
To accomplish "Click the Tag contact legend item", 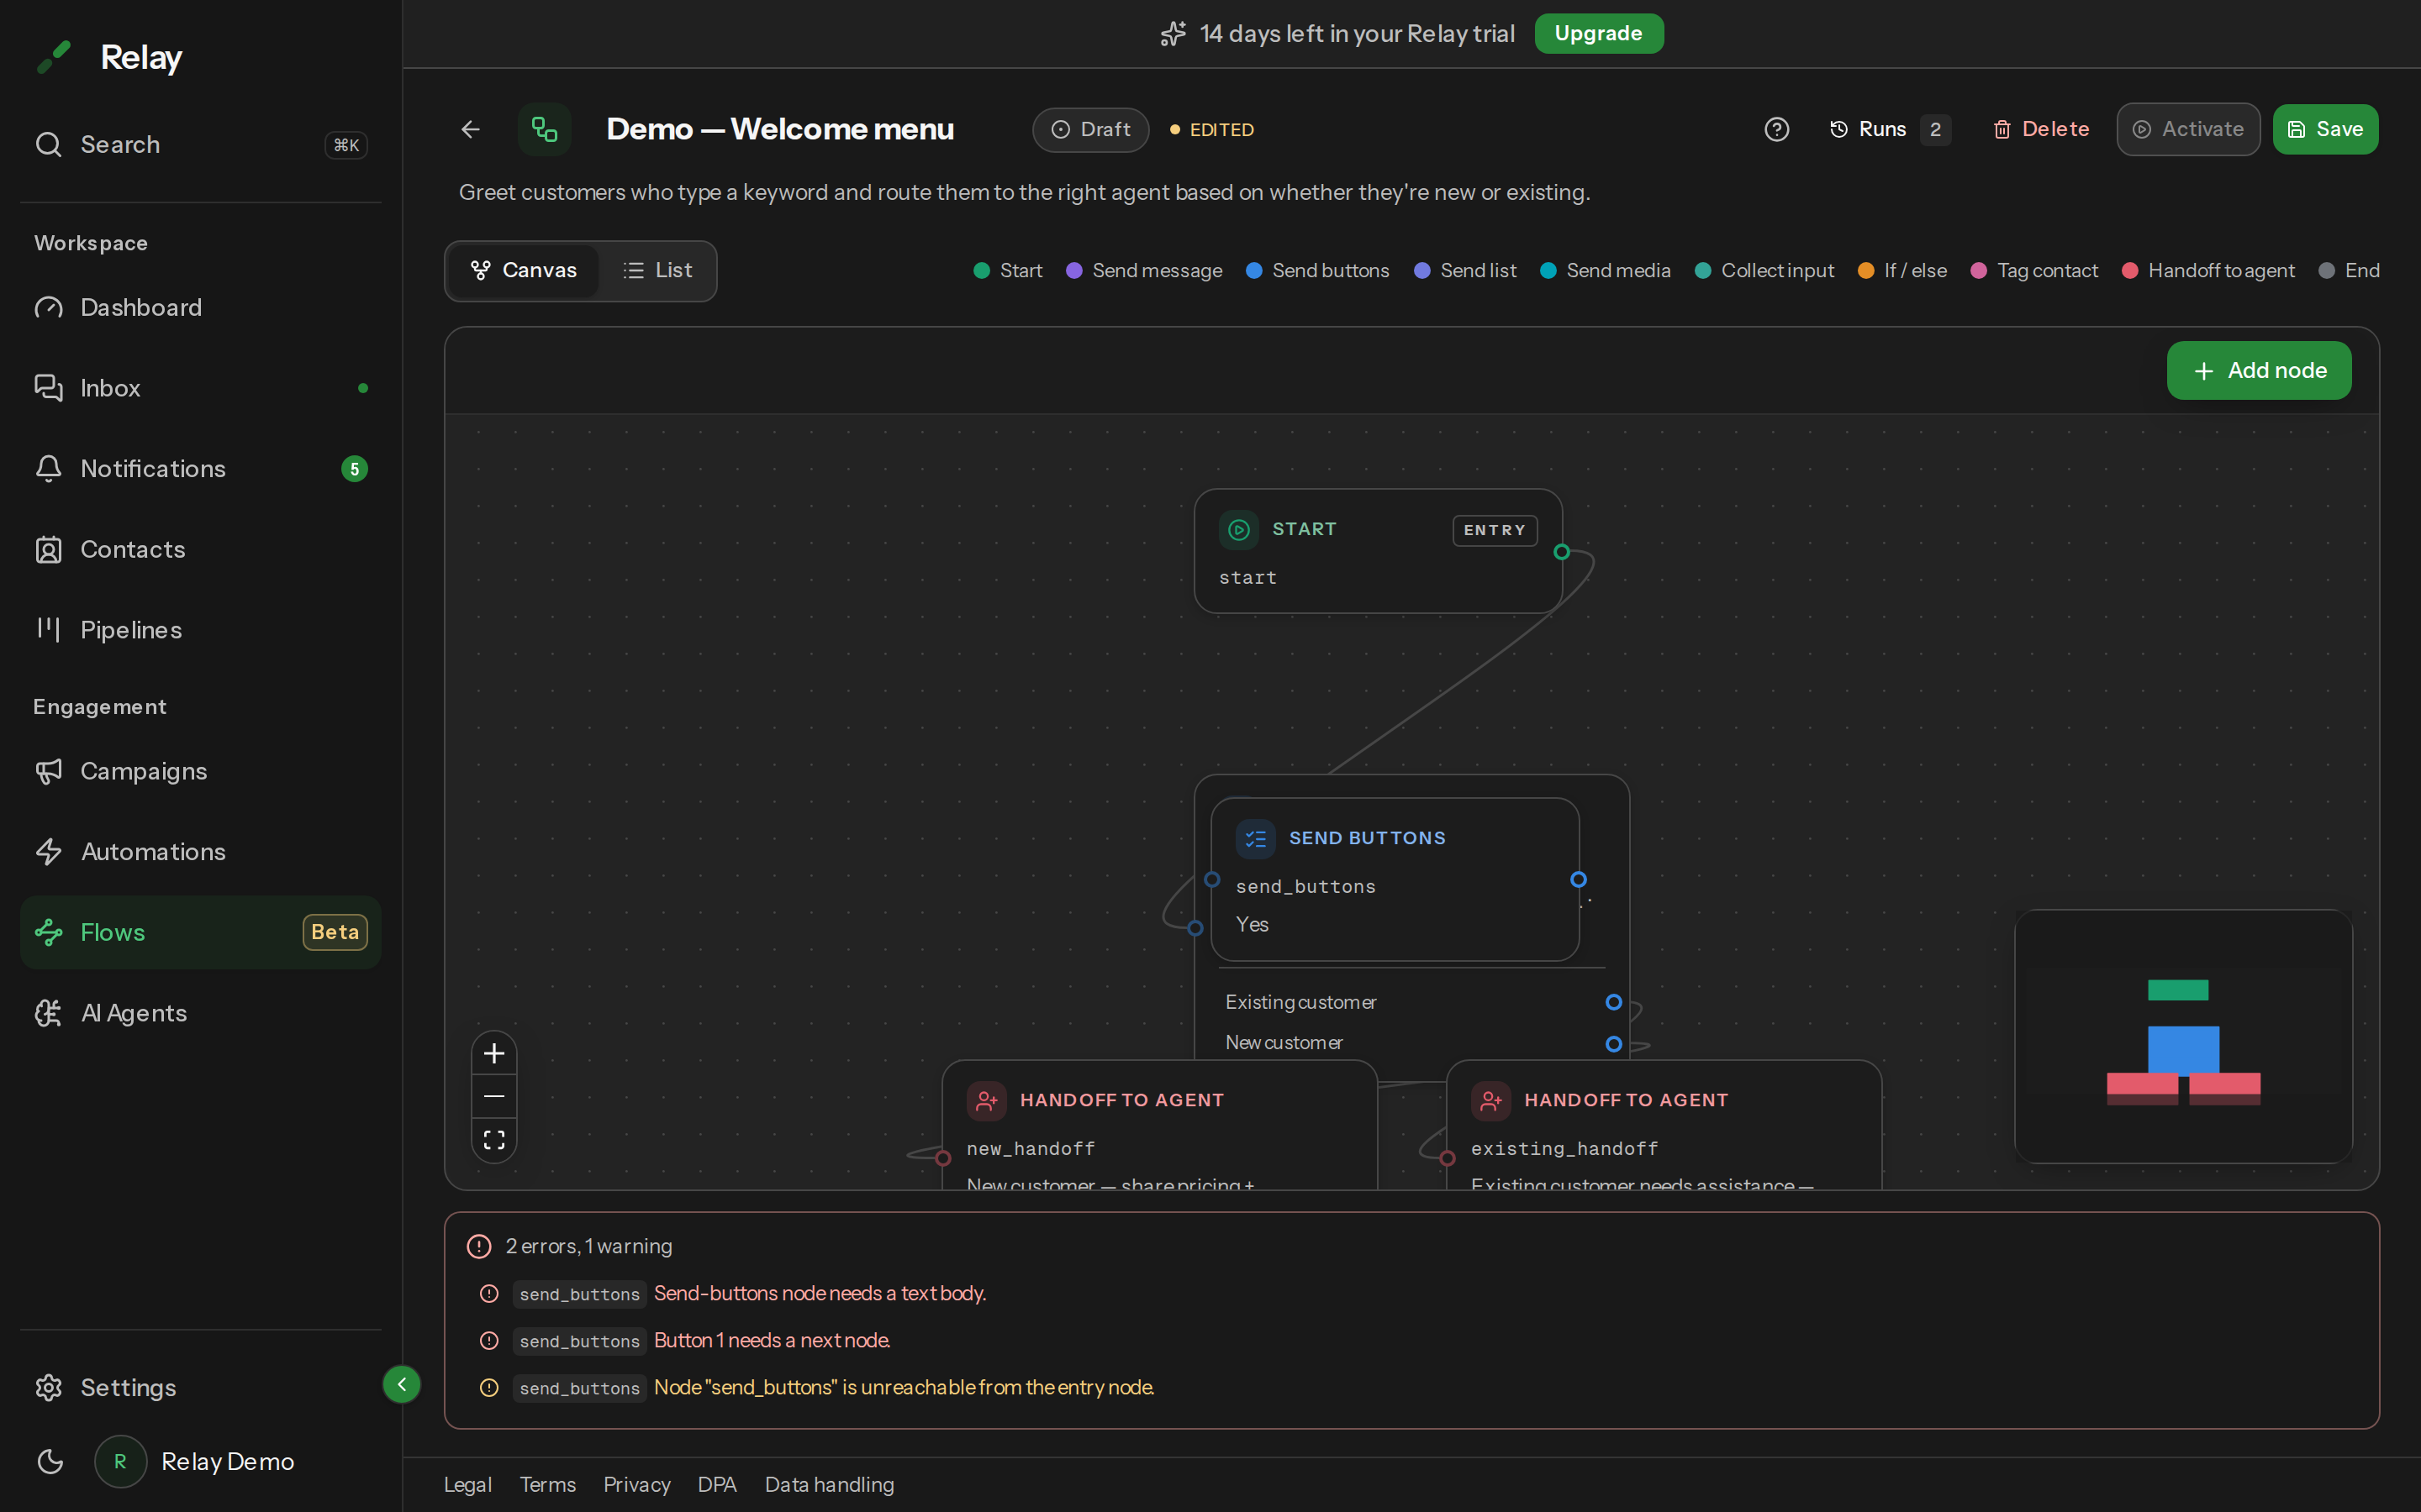I will pyautogui.click(x=2033, y=270).
